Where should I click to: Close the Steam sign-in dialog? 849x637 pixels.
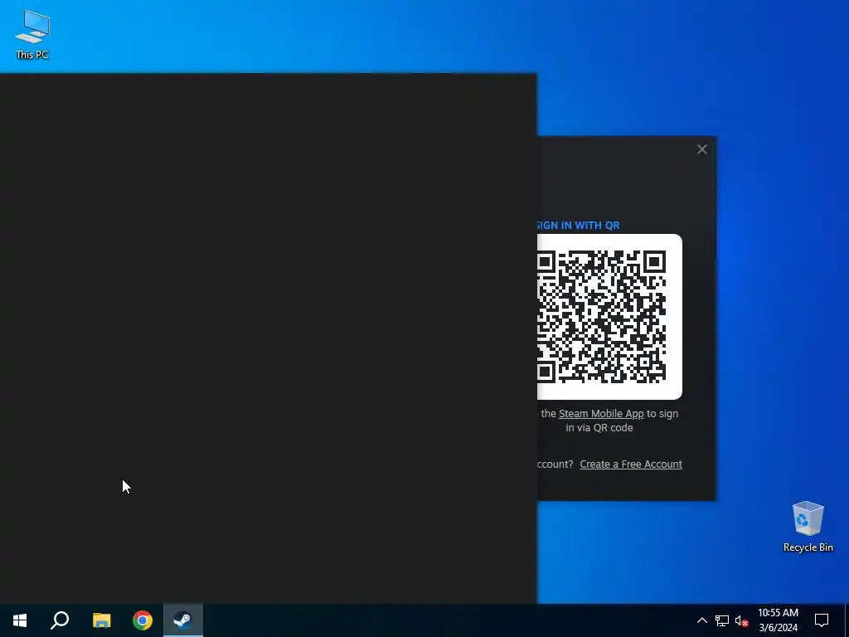click(x=701, y=149)
